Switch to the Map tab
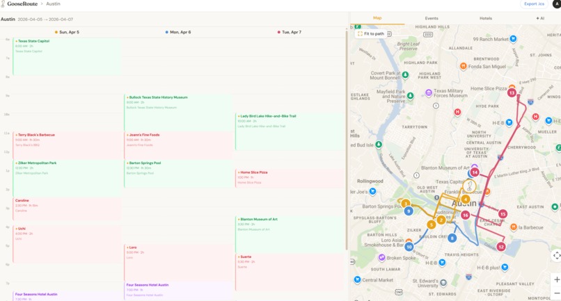561x301 pixels. click(377, 18)
